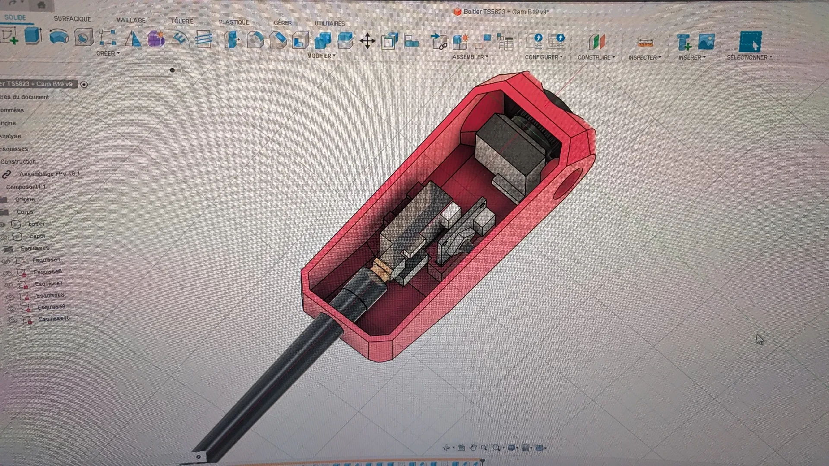Select the Insert Component link icon

[x=439, y=42]
